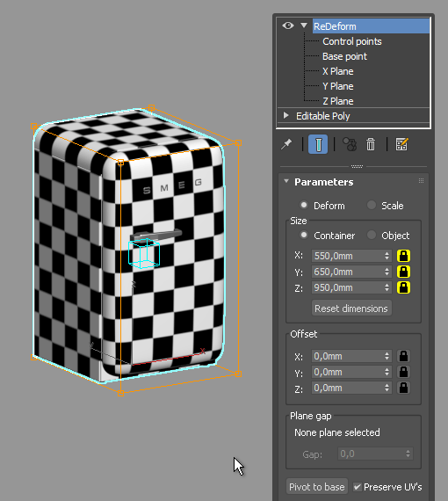
Task: Remove modifier with trash icon
Action: (371, 144)
